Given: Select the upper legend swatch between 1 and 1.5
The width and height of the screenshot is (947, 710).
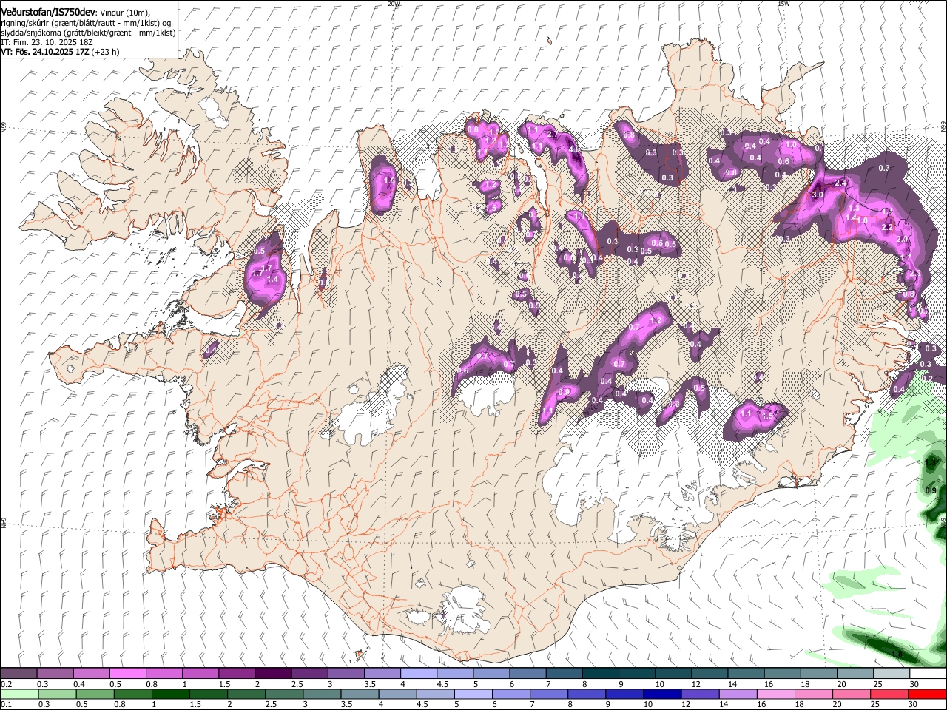Looking at the screenshot, I should point(200,674).
